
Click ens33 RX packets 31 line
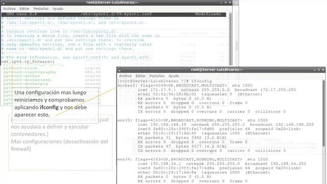point(182,137)
